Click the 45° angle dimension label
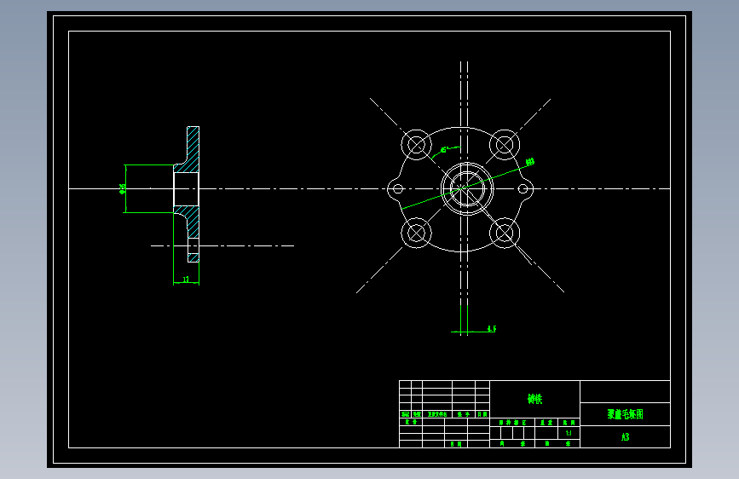Screen dimensions: 739x479 pos(443,150)
